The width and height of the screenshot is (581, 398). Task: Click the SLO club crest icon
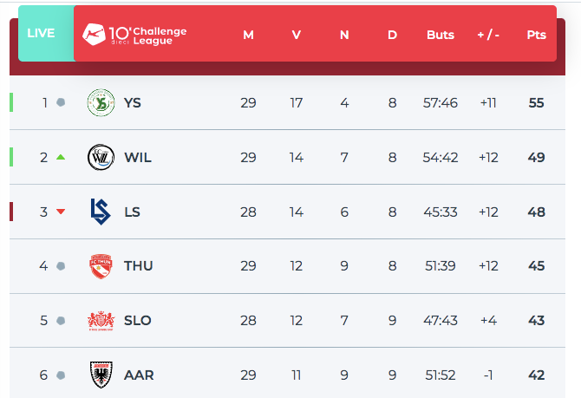[101, 321]
